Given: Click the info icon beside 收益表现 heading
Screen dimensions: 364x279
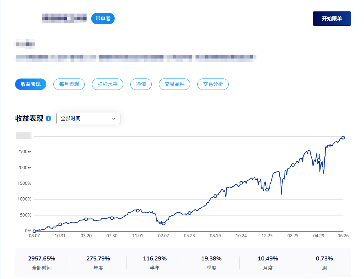Looking at the screenshot, I should 48,118.
